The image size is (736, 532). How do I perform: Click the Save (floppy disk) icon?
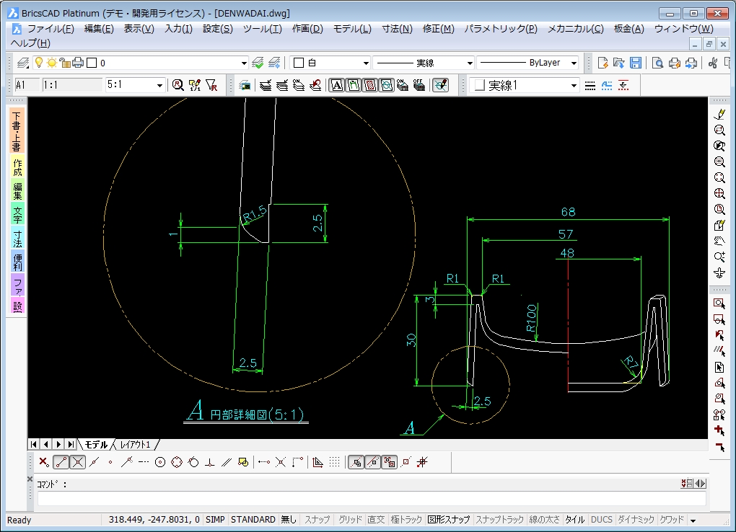tap(636, 63)
